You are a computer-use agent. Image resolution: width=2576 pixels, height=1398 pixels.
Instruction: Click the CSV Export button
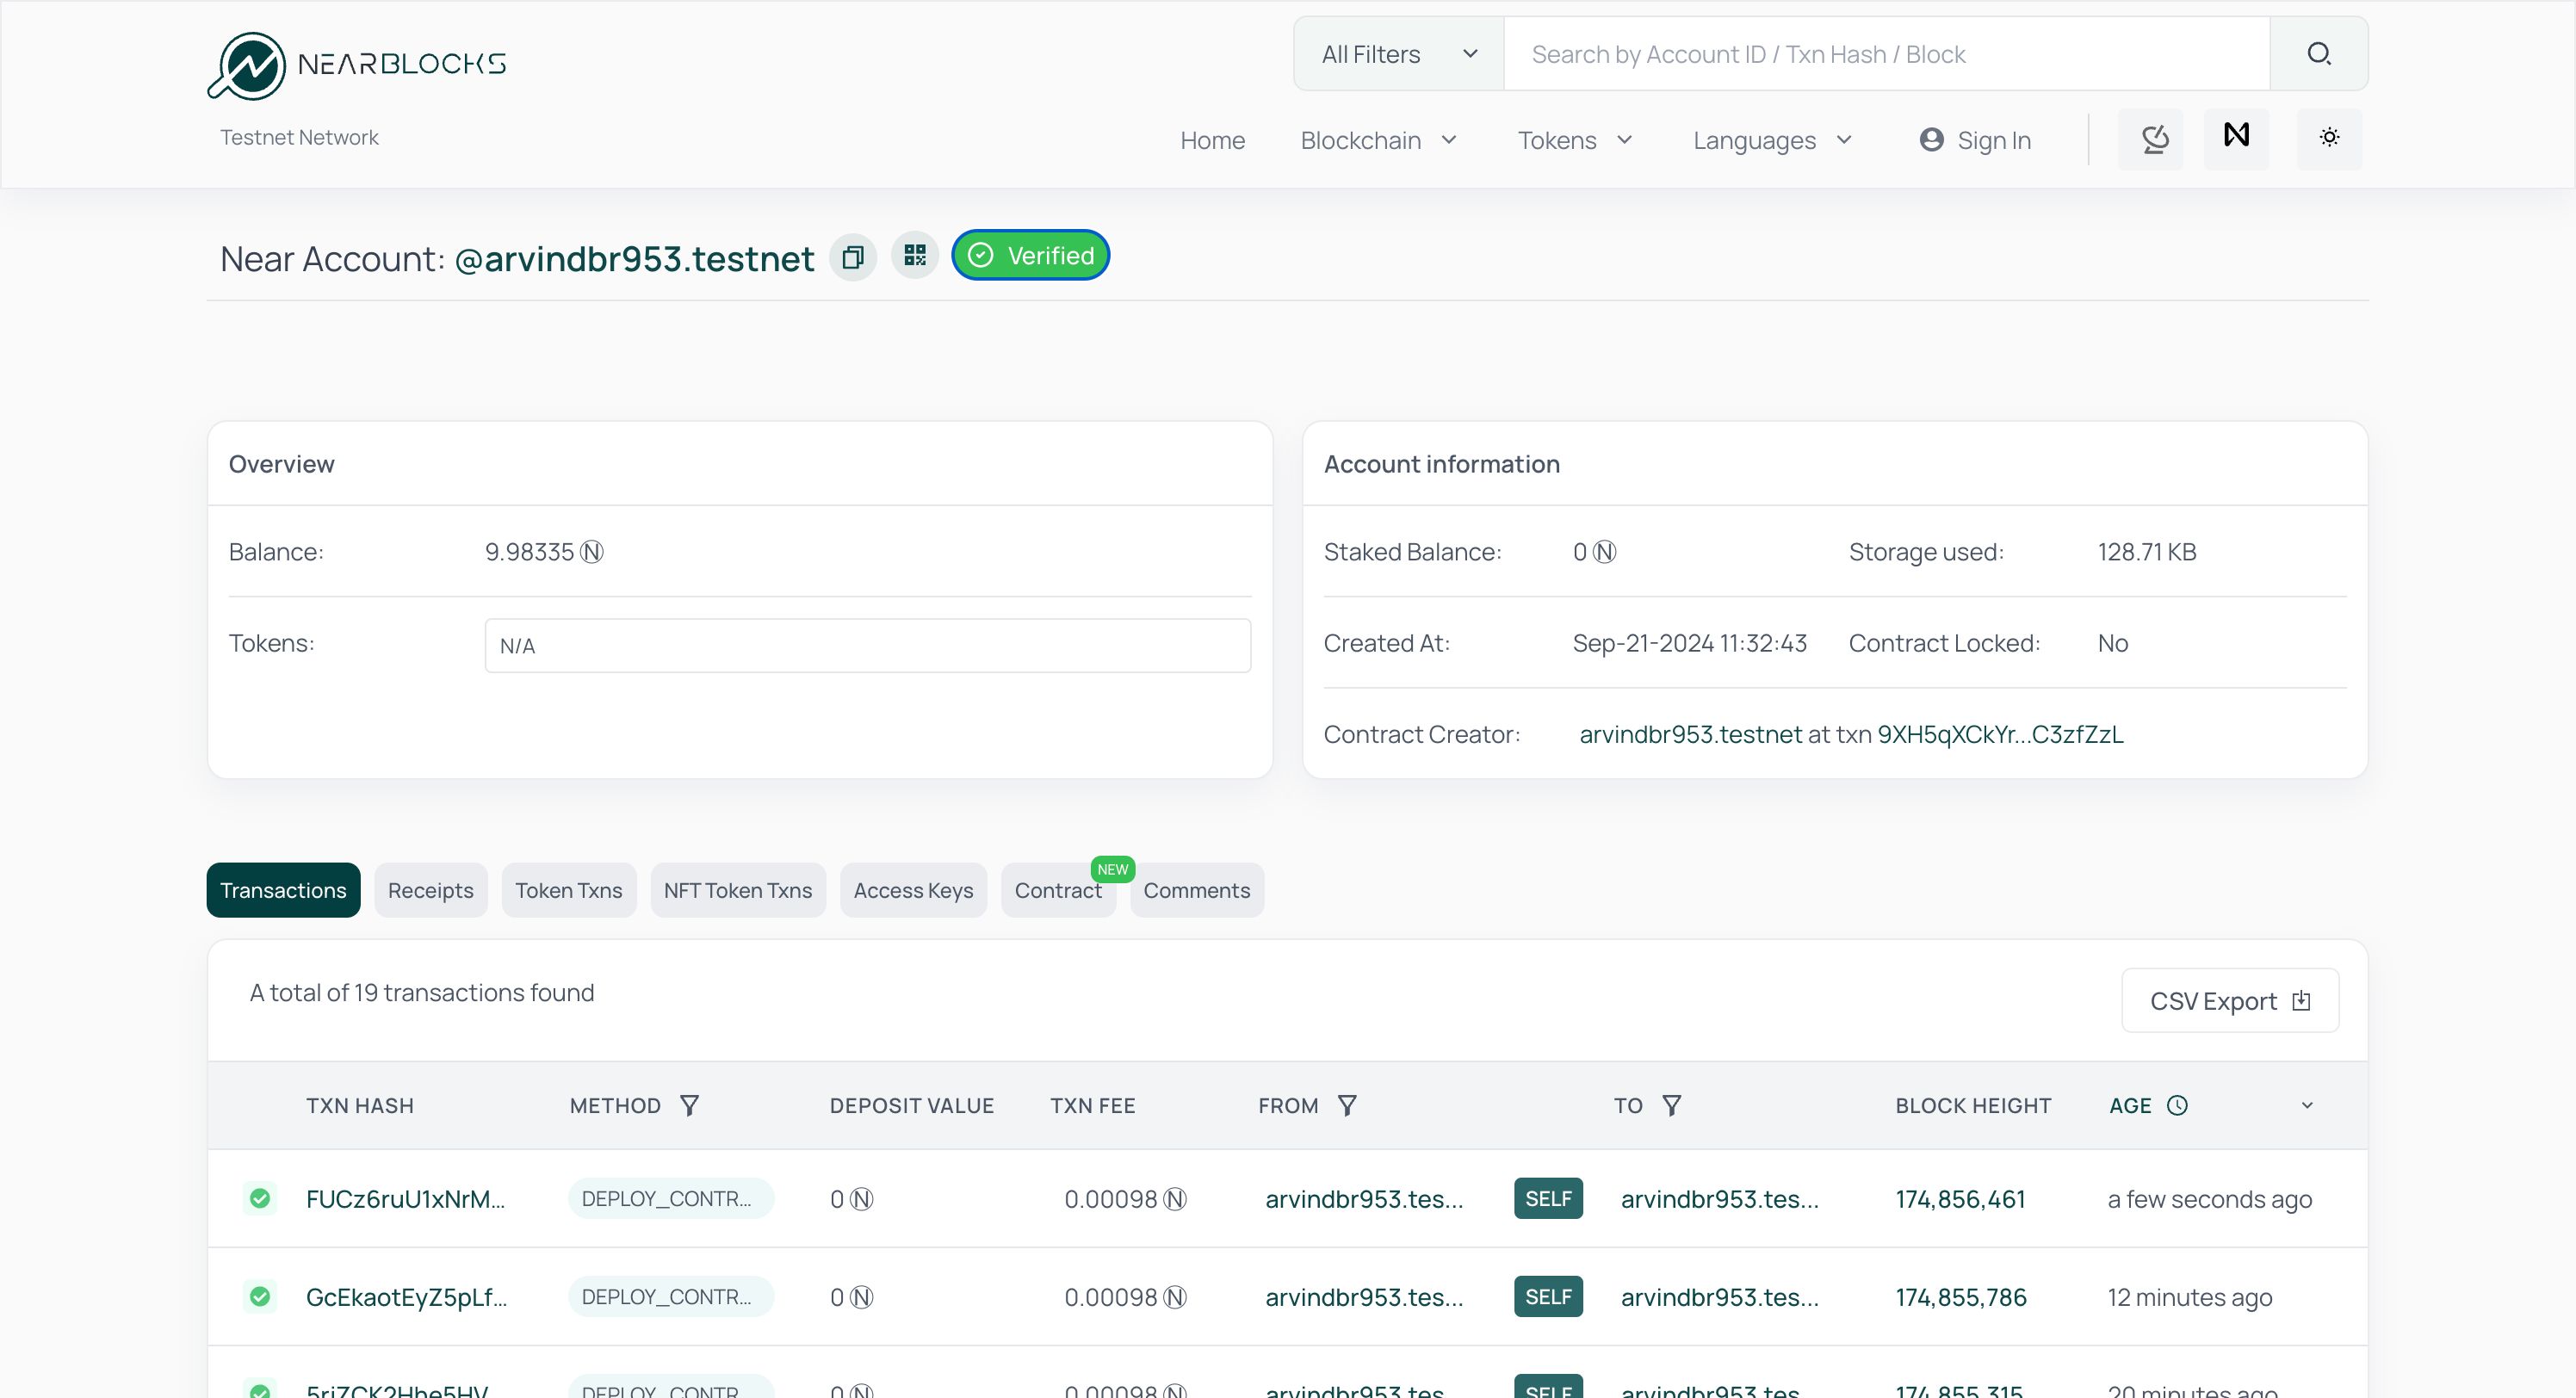coord(2230,1001)
